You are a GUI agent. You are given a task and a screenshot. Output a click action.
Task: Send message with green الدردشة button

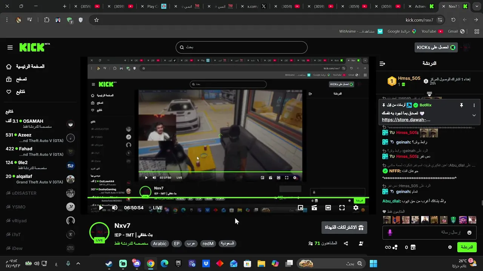click(x=467, y=247)
